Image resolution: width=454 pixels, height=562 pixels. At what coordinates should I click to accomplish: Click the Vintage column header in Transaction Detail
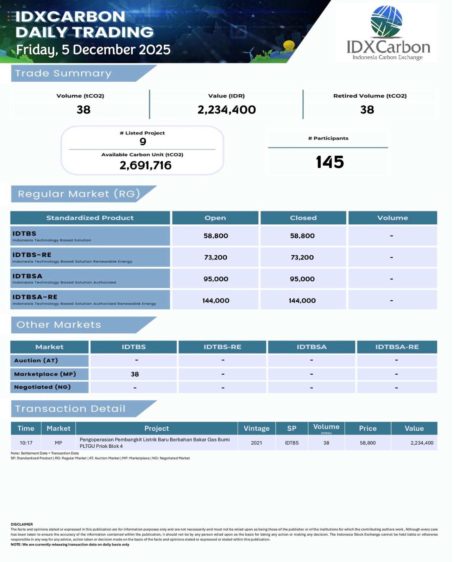pos(256,428)
